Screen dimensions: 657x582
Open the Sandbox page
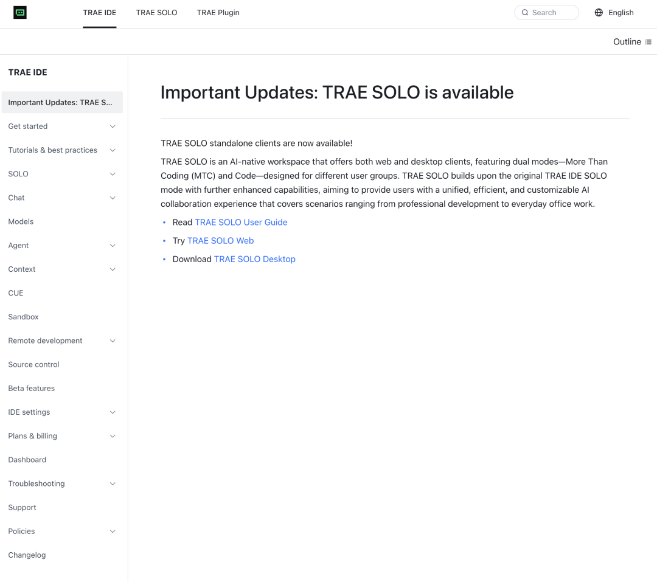point(24,317)
